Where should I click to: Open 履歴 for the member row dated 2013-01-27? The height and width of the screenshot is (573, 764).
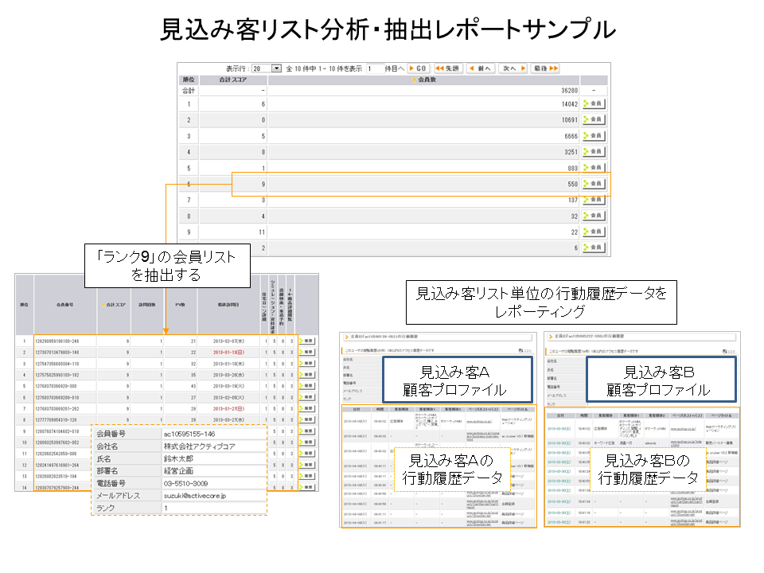(x=307, y=408)
